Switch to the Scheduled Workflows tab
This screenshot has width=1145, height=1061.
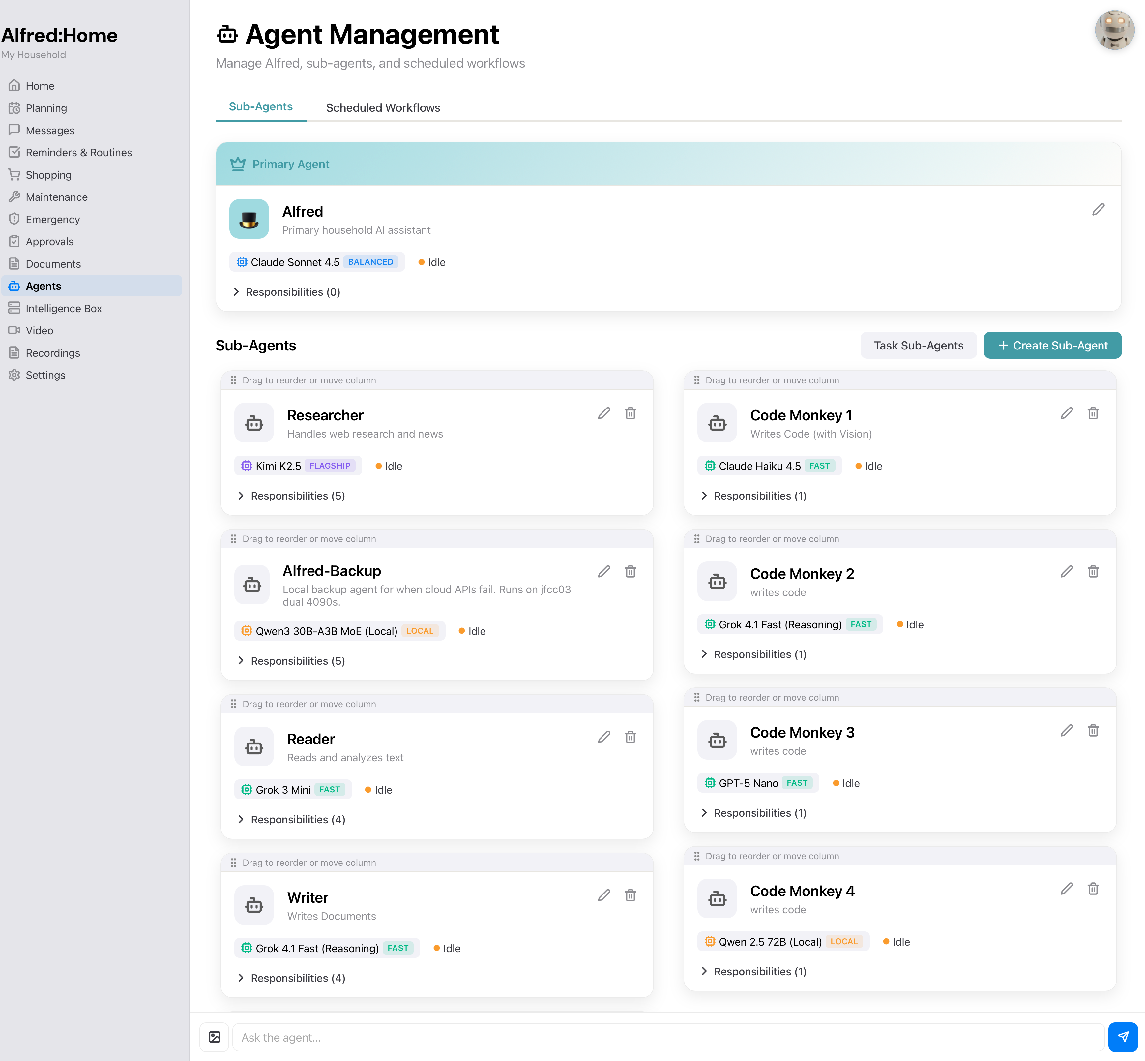pyautogui.click(x=382, y=107)
